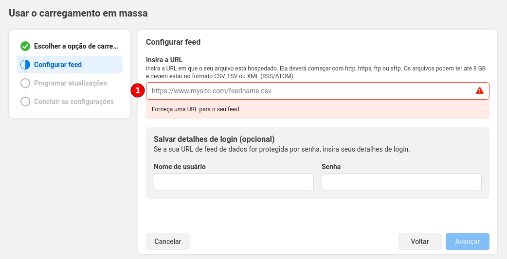The width and height of the screenshot is (507, 259).
Task: Click the half-filled Configurar feed step icon
Action: (x=25, y=65)
